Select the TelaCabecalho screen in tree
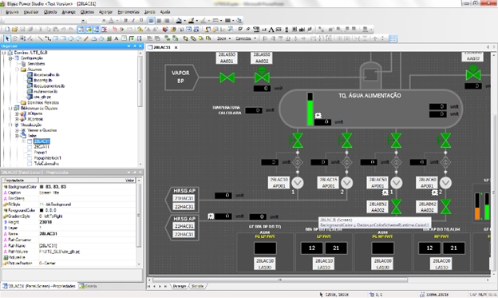498x298 pixels. (x=46, y=164)
